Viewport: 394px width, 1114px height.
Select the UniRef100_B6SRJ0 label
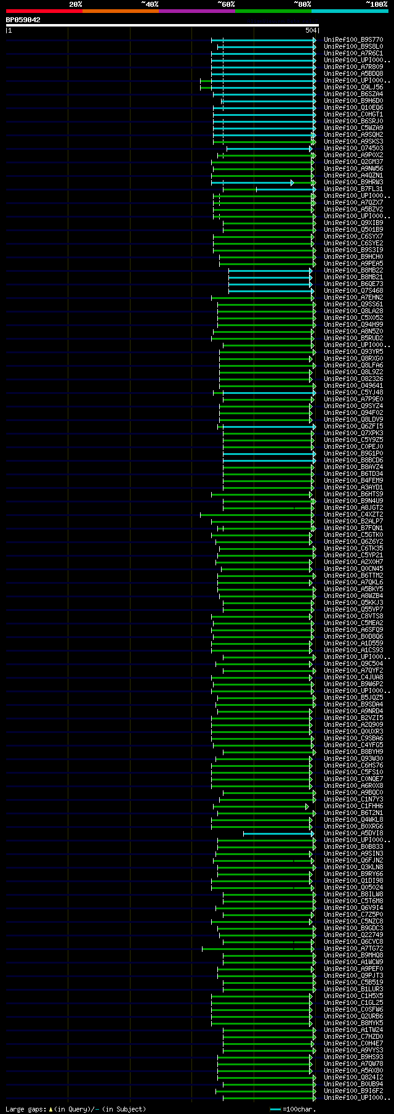[354, 121]
